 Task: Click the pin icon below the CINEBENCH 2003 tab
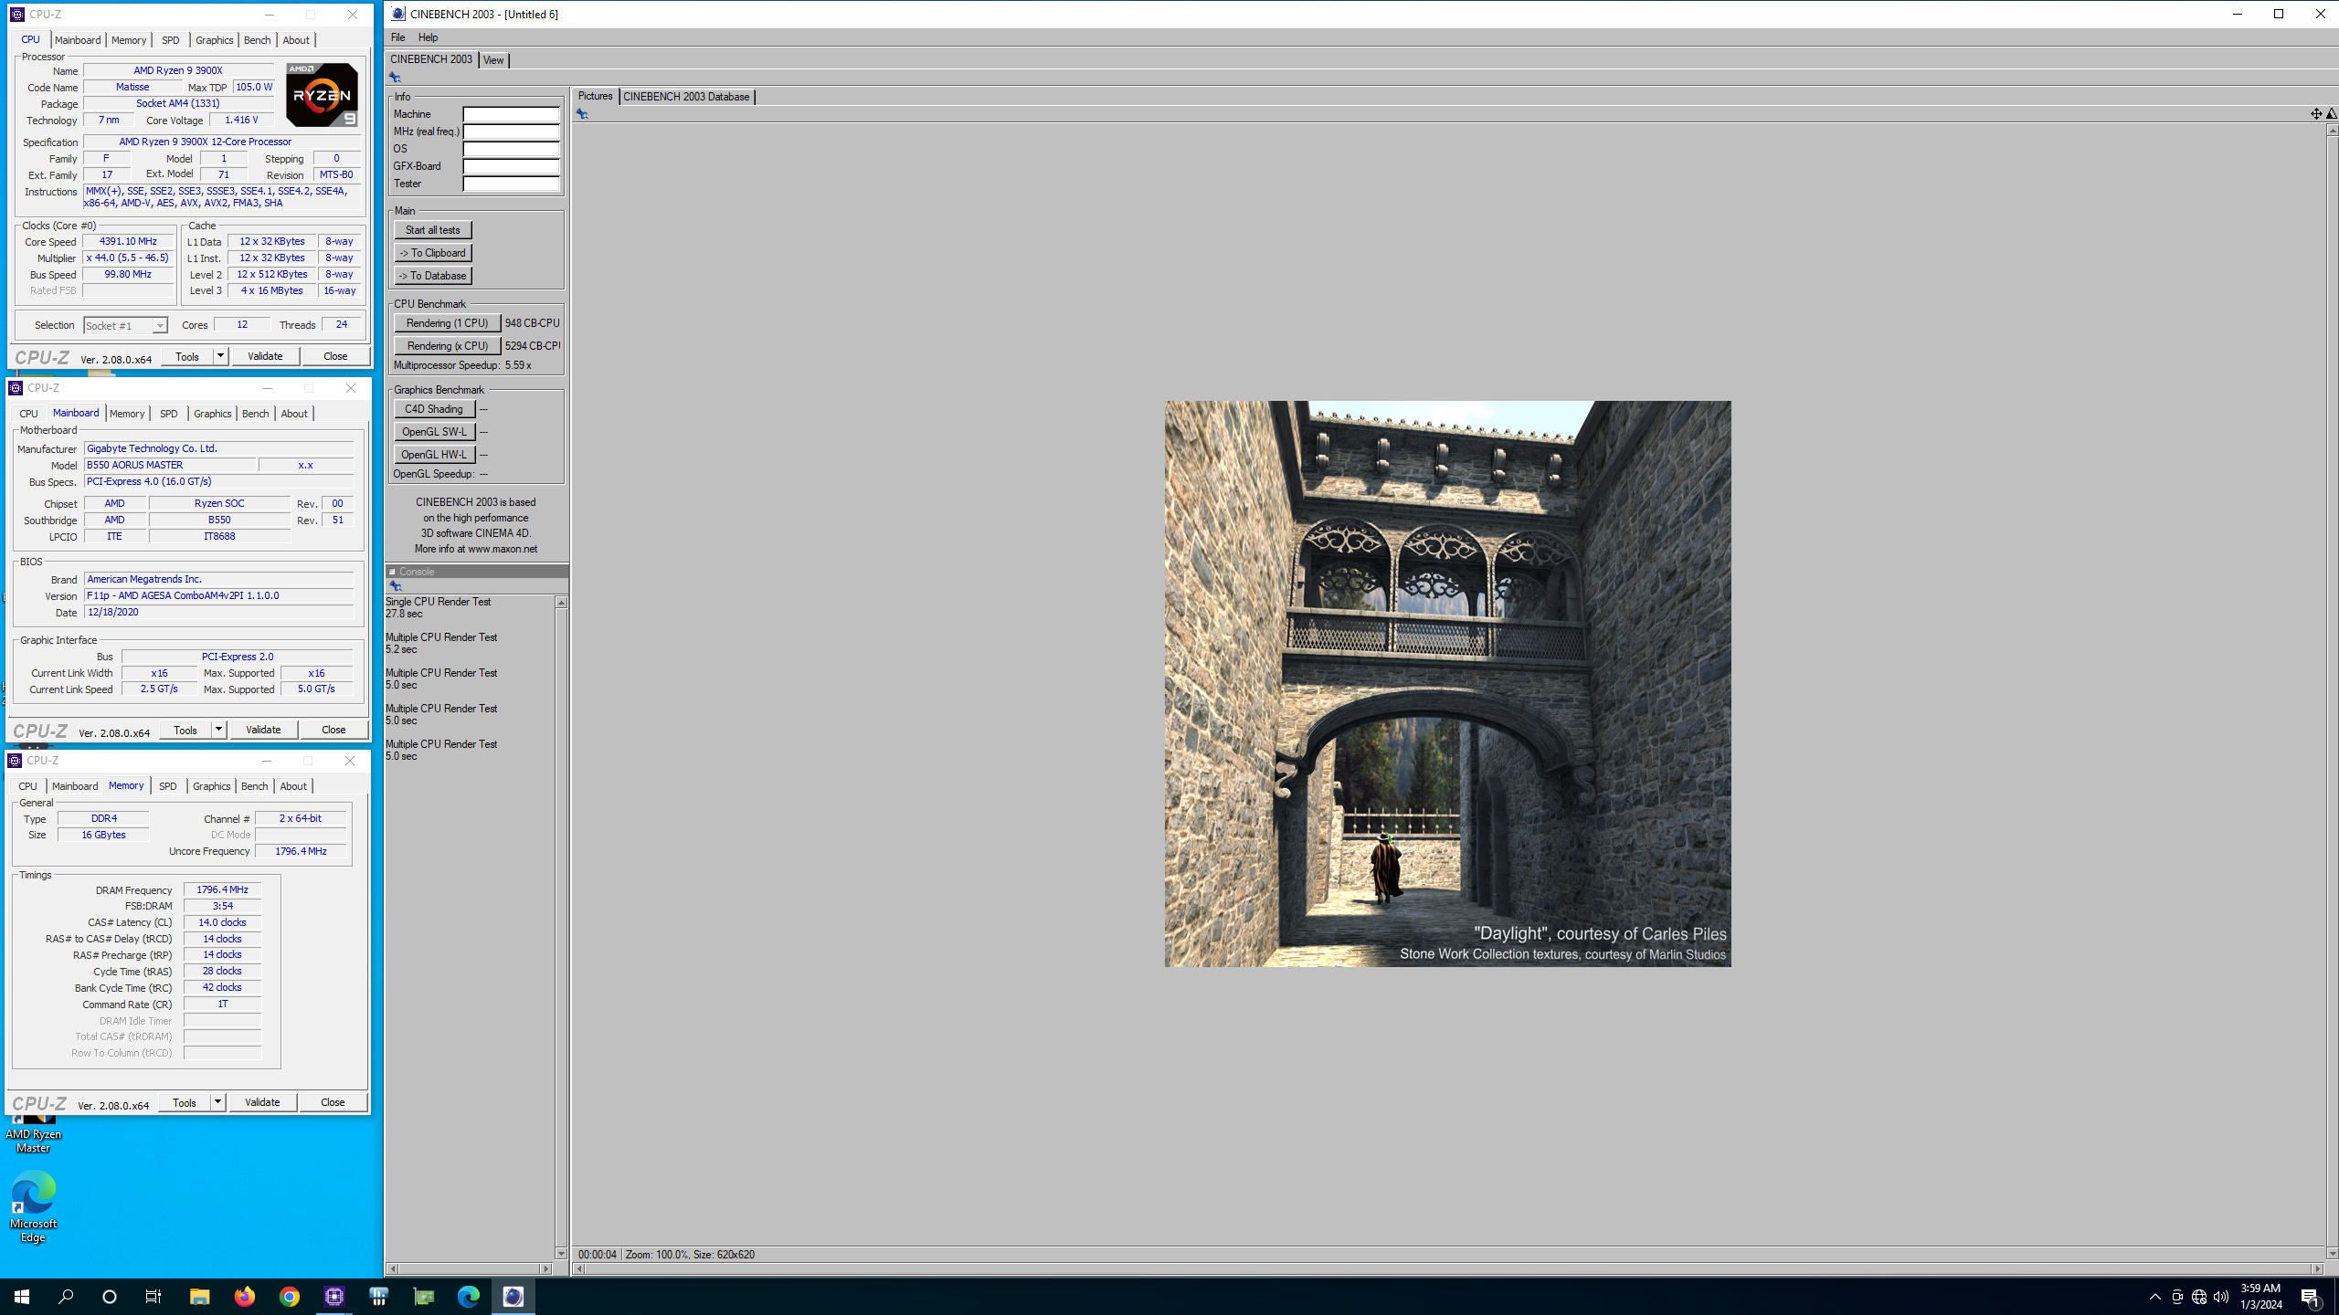tap(395, 78)
